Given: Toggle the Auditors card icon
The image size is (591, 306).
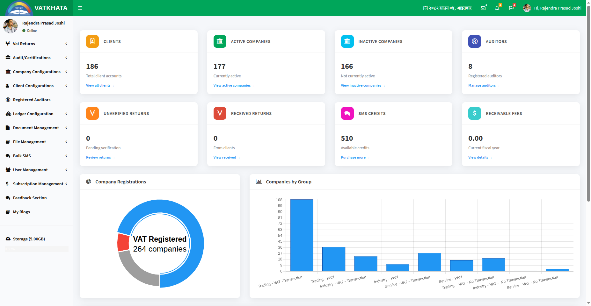Looking at the screenshot, I should coord(475,41).
